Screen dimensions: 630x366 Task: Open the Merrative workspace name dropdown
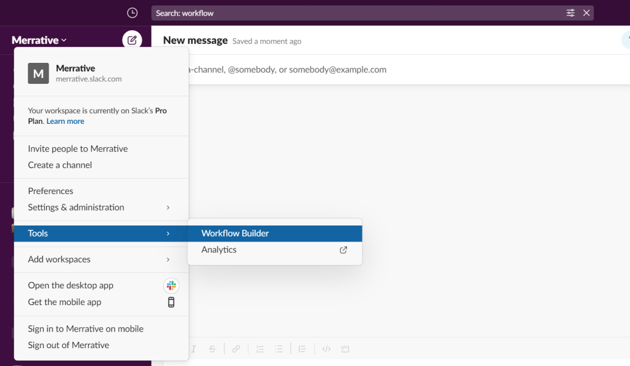click(36, 39)
